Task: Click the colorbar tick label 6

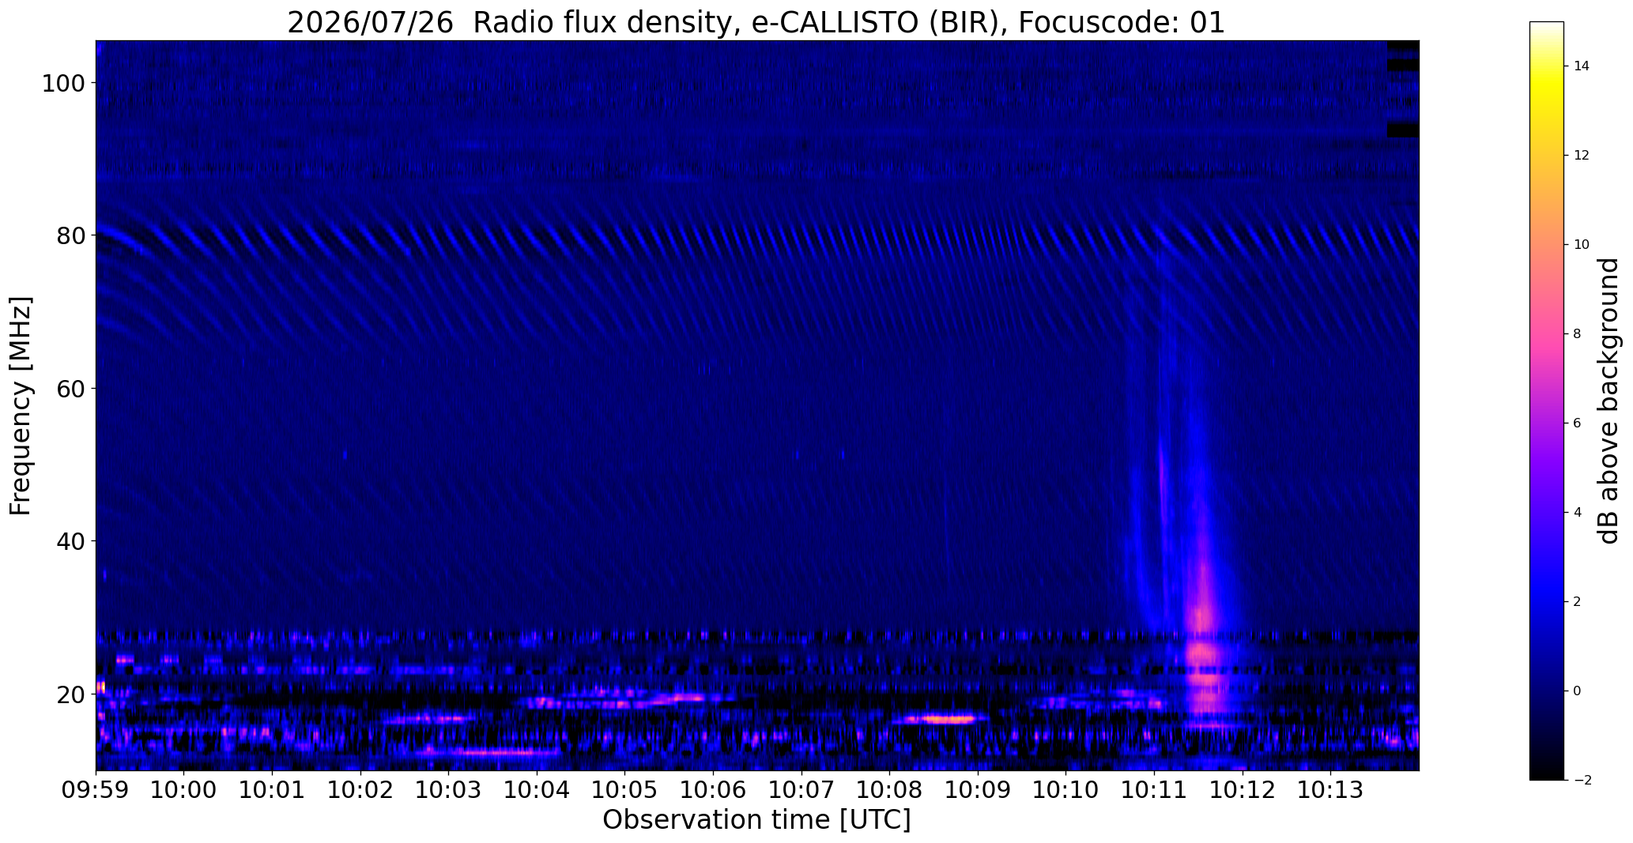Action: tap(1578, 423)
